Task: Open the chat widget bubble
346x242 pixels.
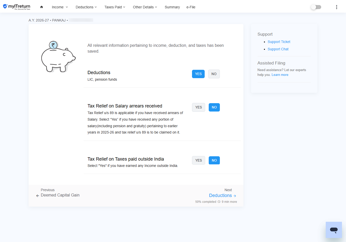Action: 334,230
